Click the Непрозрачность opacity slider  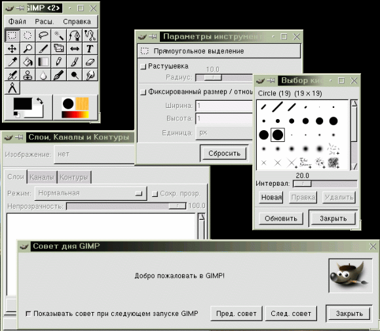point(126,206)
